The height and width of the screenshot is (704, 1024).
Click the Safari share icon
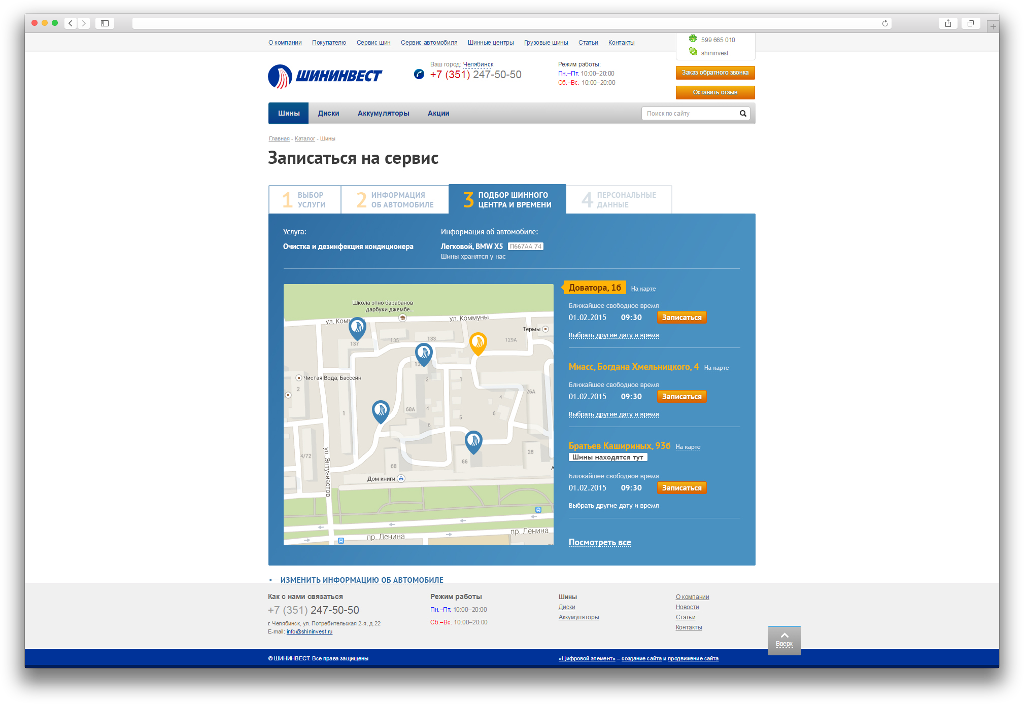coord(947,23)
